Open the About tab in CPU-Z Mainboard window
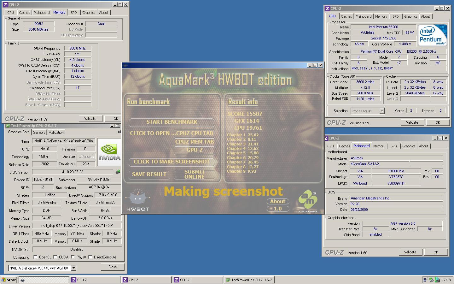 (x=423, y=146)
